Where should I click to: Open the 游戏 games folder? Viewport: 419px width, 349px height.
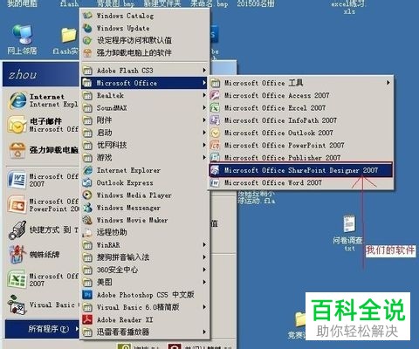[145, 158]
